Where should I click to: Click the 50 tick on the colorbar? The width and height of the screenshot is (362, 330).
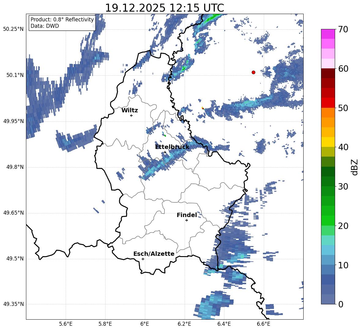point(343,108)
